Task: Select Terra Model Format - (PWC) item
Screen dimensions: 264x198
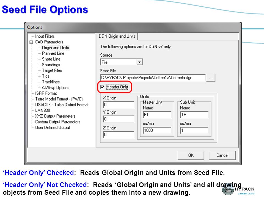Action: click(59, 99)
